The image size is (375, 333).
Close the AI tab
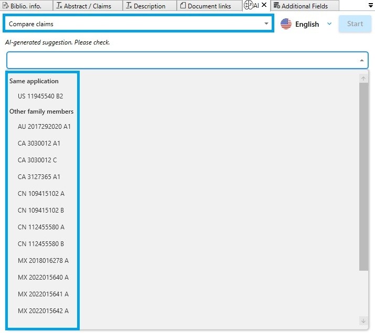pyautogui.click(x=264, y=6)
